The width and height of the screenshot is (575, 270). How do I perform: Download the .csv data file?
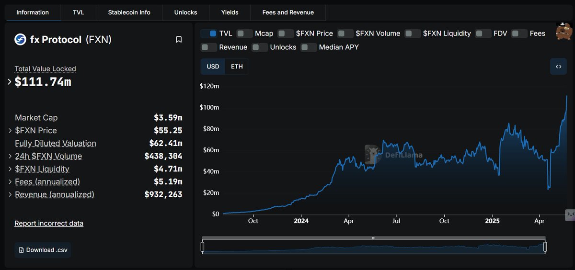(43, 250)
